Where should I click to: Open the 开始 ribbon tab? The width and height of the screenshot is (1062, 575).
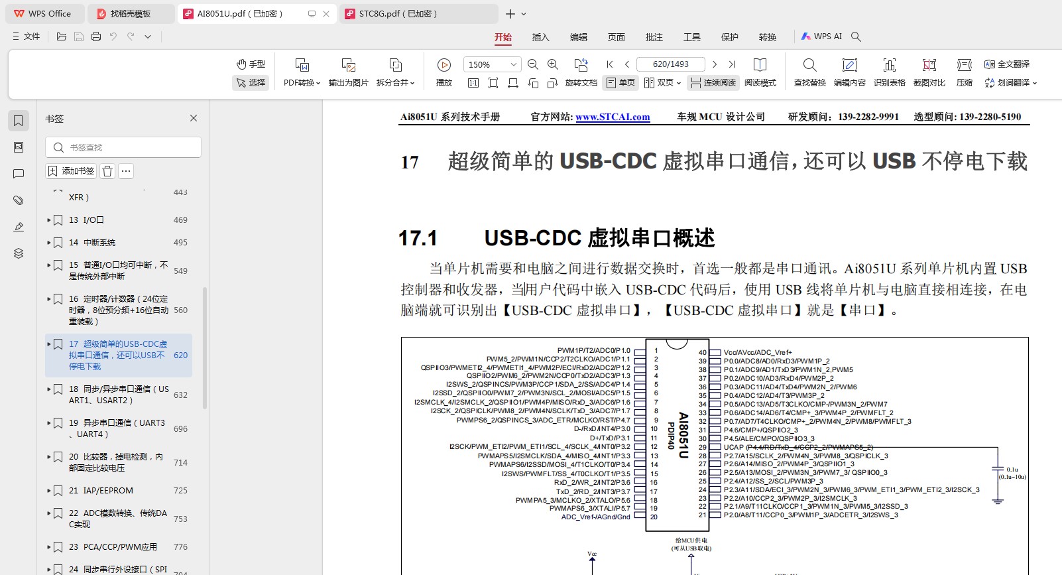click(503, 37)
